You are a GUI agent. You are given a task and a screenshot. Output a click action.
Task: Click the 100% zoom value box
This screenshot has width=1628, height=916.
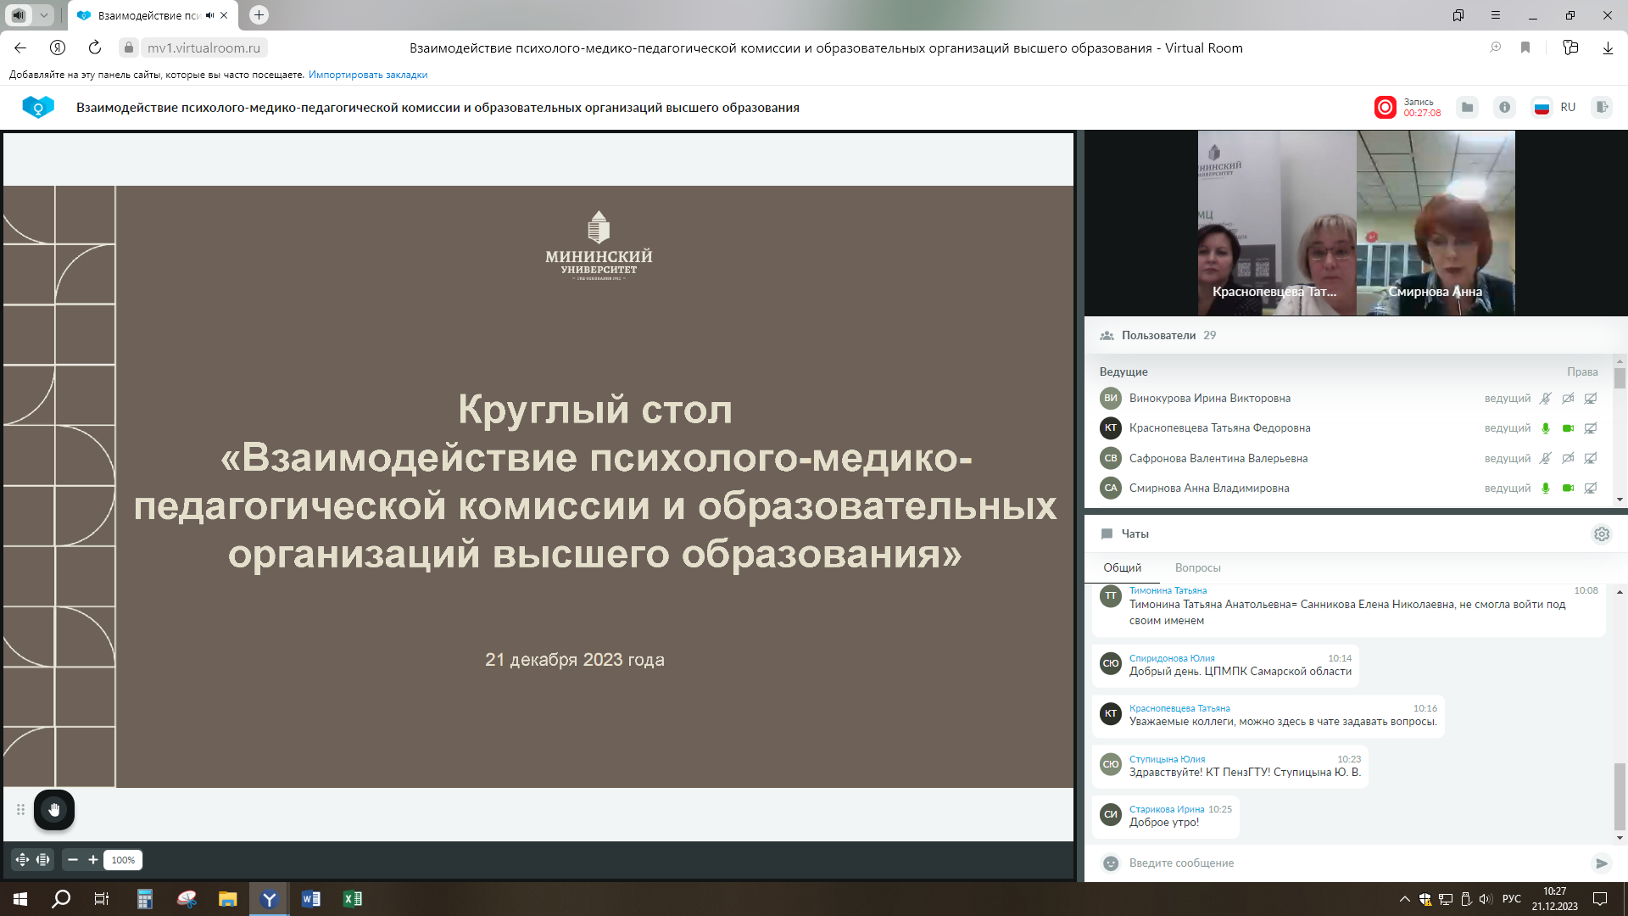coord(123,860)
